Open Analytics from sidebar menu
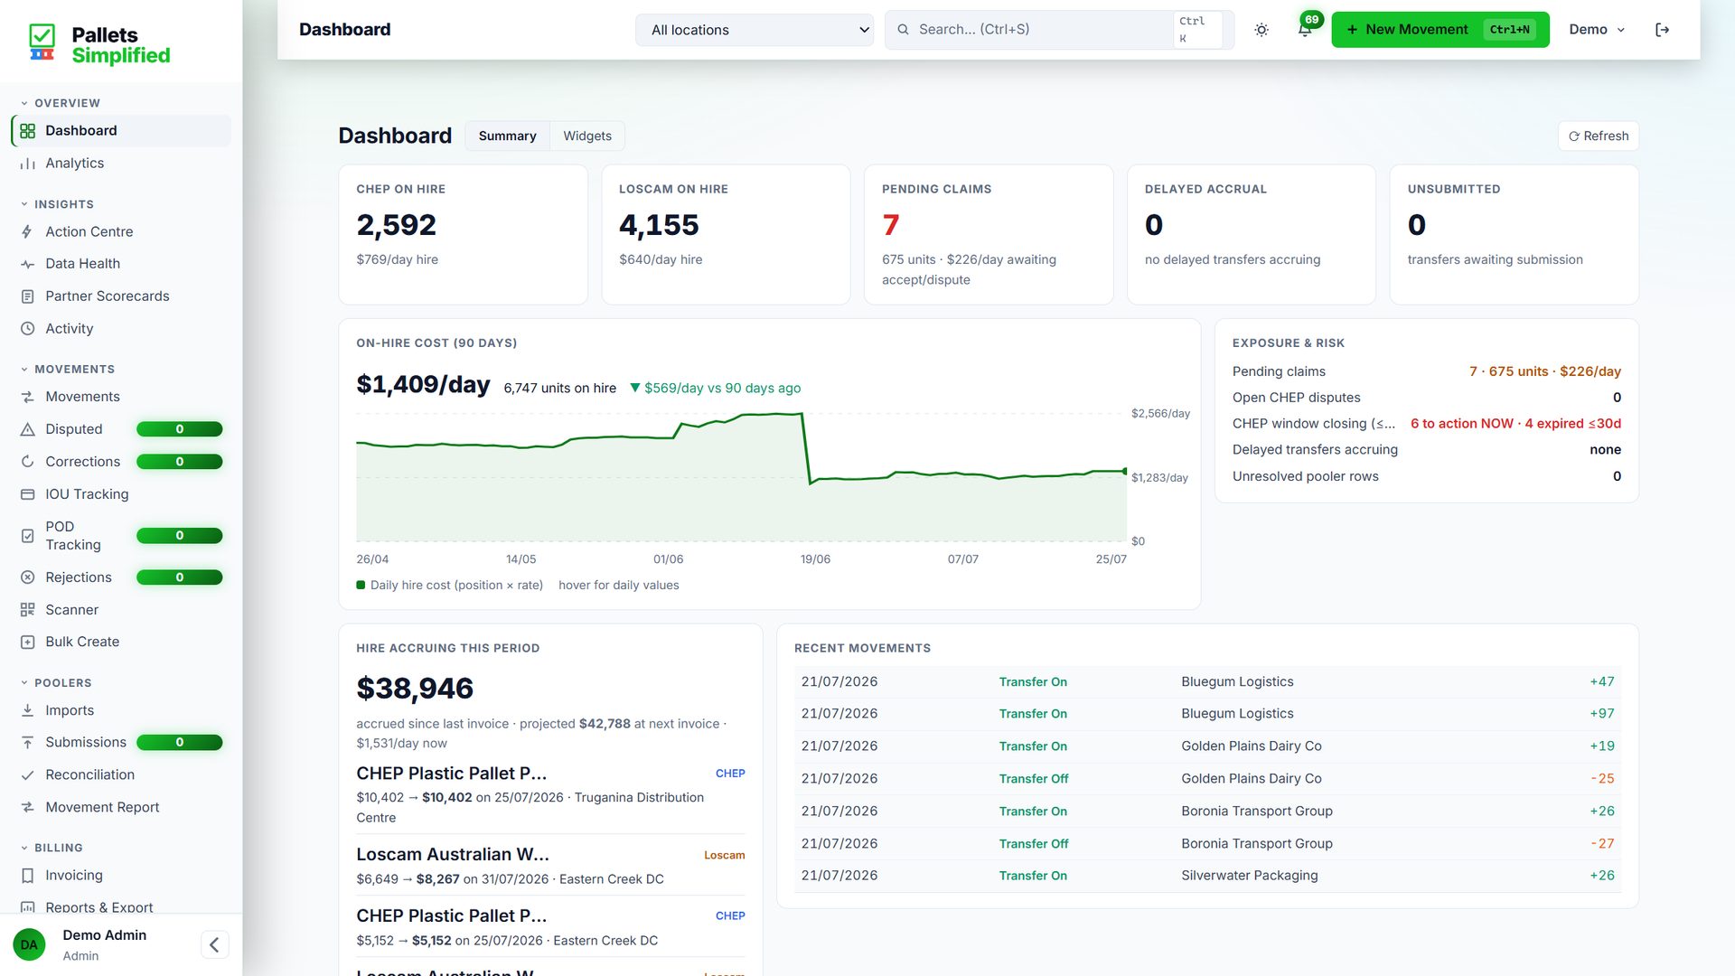 121,164
